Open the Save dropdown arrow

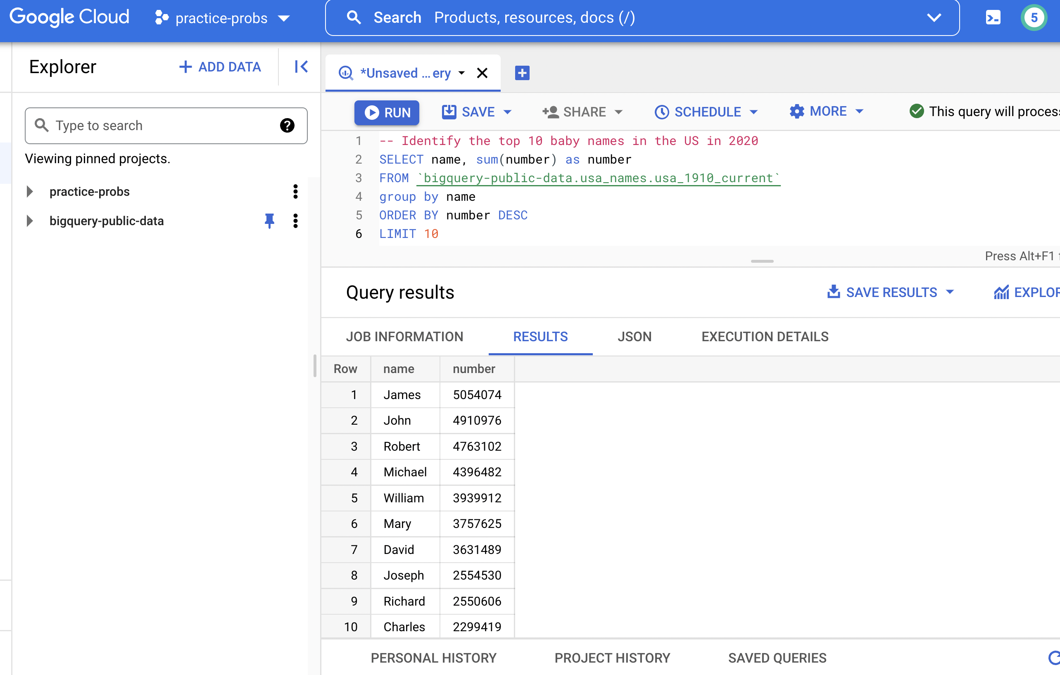coord(508,112)
